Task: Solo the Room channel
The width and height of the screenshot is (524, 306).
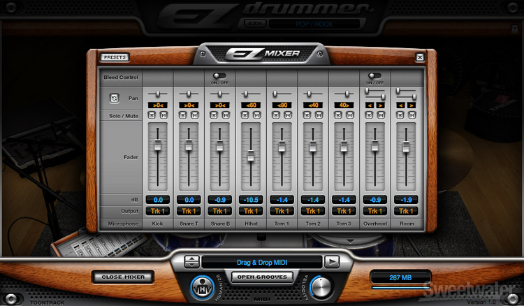Action: click(x=400, y=115)
